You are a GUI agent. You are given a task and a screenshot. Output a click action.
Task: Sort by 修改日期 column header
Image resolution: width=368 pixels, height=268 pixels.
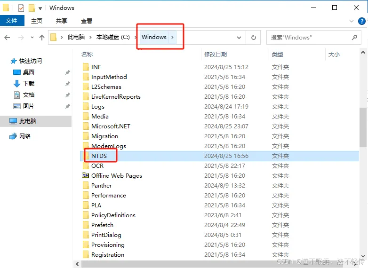pyautogui.click(x=216, y=55)
